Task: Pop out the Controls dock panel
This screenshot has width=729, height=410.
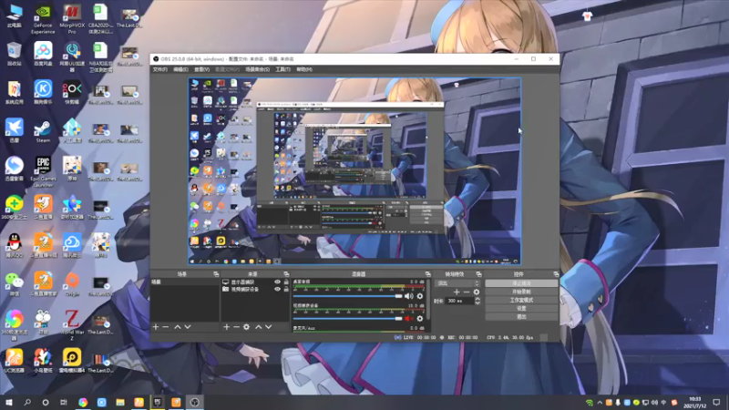Action: [556, 274]
